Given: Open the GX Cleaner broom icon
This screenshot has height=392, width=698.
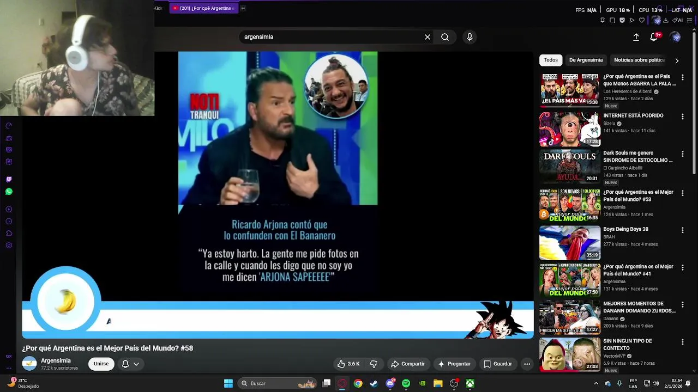Looking at the screenshot, I should pyautogui.click(x=9, y=138).
